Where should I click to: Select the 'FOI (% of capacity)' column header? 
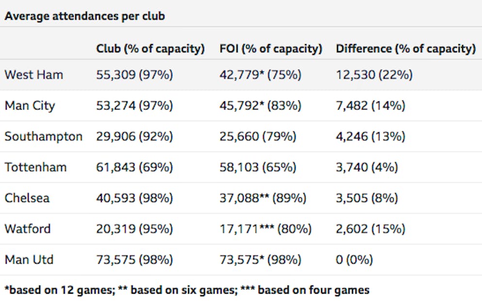270,48
